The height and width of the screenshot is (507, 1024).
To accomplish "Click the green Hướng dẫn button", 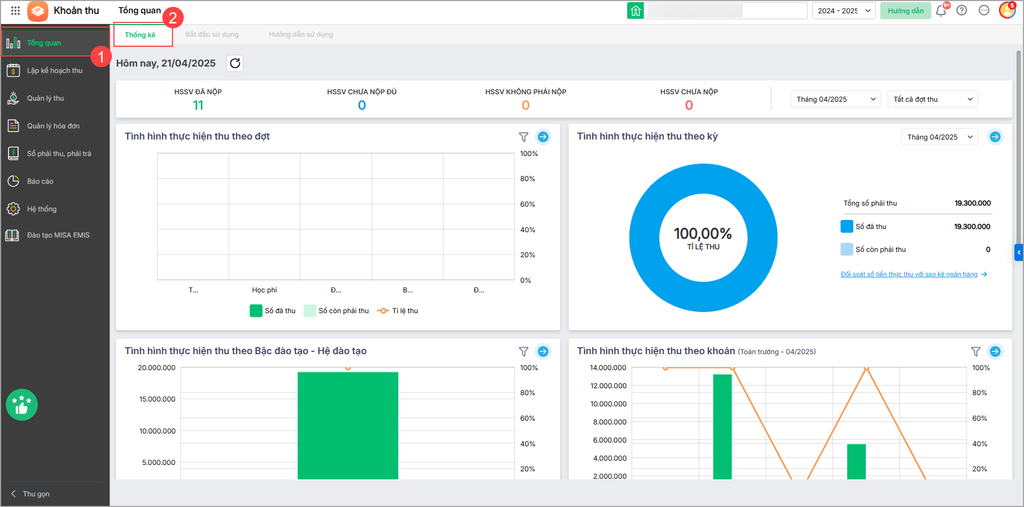I will [905, 11].
